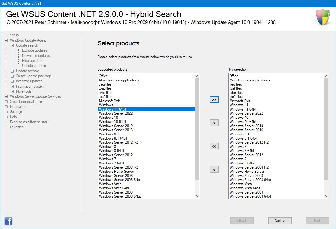Click down arrow of Supported products scrollbar
336x229 pixels.
tap(197, 196)
